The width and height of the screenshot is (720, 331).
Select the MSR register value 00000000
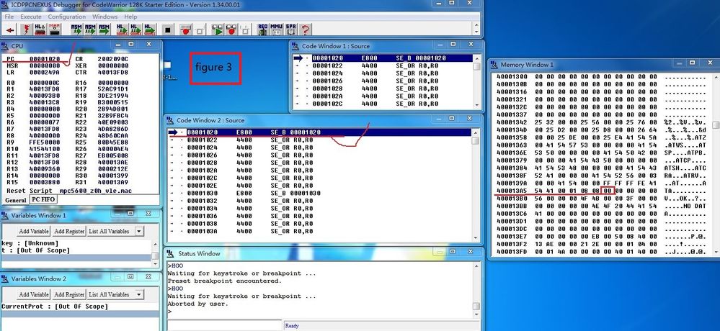[45, 65]
